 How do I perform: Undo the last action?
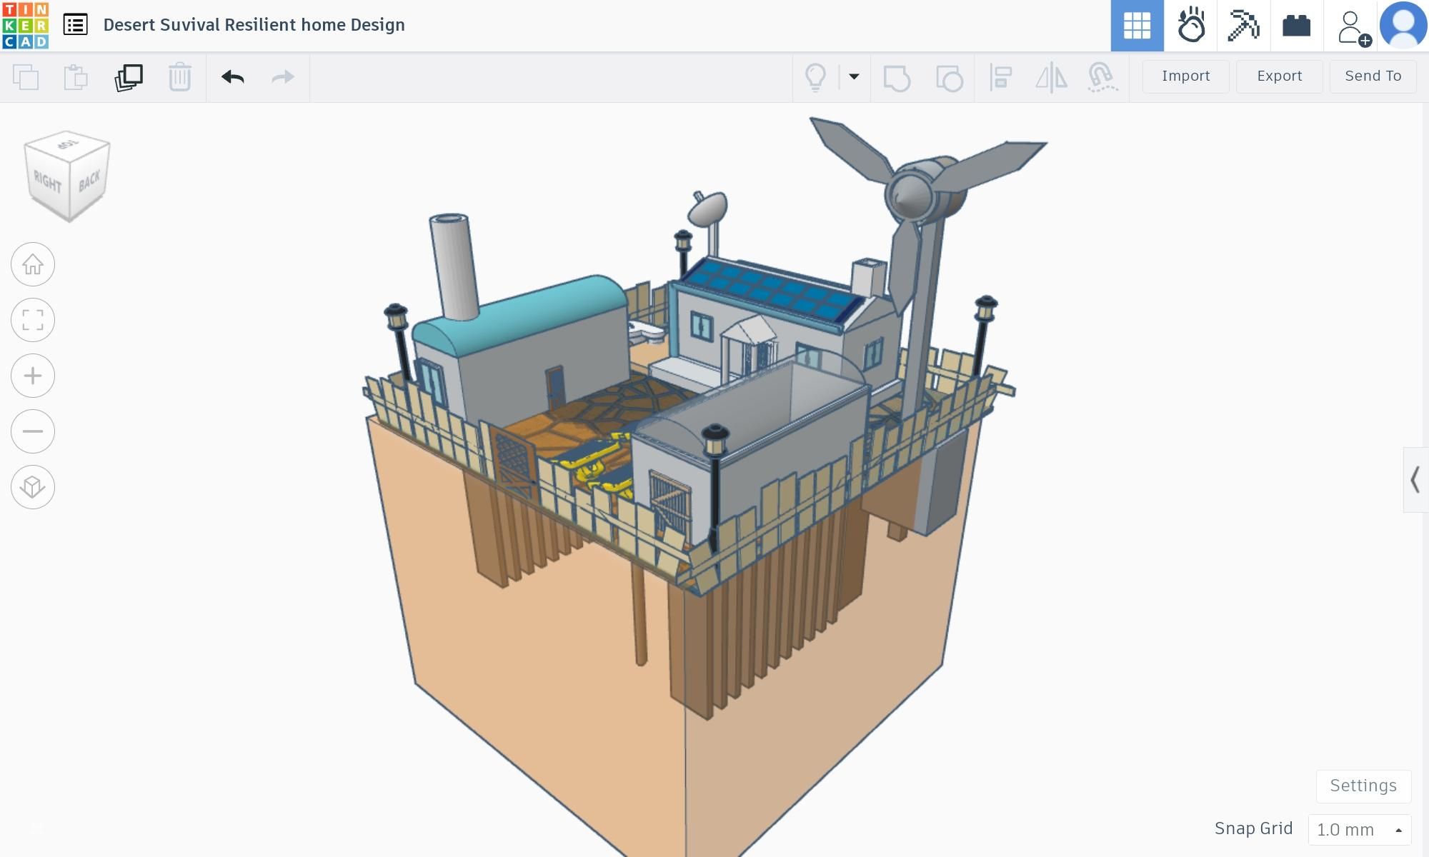[232, 76]
